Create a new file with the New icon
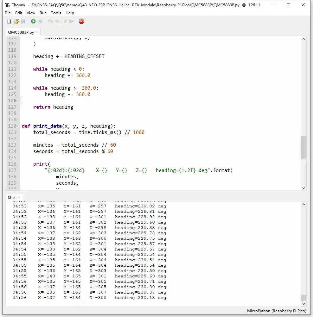Image resolution: width=313 pixels, height=317 pixels. pyautogui.click(x=9, y=21)
